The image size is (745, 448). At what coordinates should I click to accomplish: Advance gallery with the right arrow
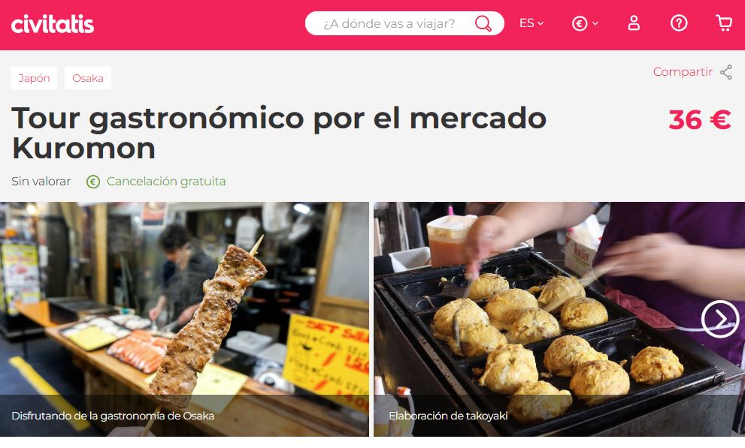720,319
